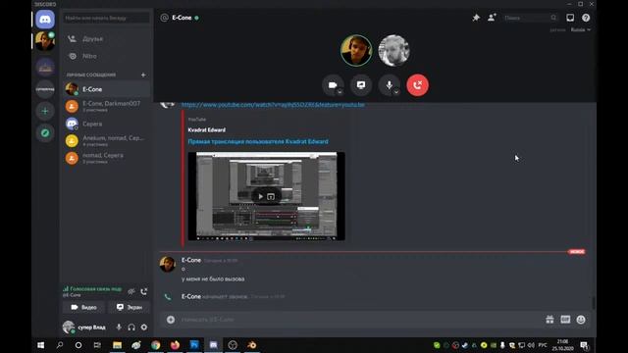Select E-Cone direct message
The width and height of the screenshot is (628, 353).
(106, 89)
